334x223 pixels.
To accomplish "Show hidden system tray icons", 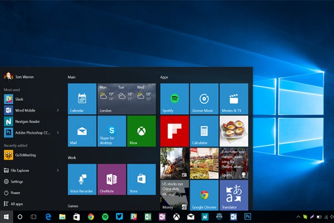I will (x=298, y=217).
